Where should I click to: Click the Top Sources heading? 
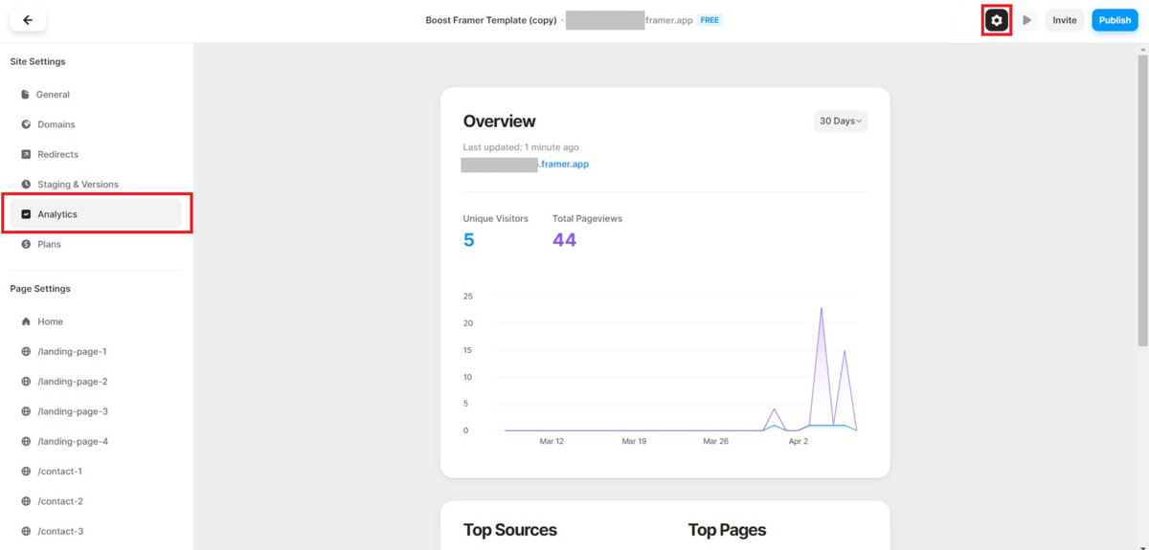pos(509,530)
